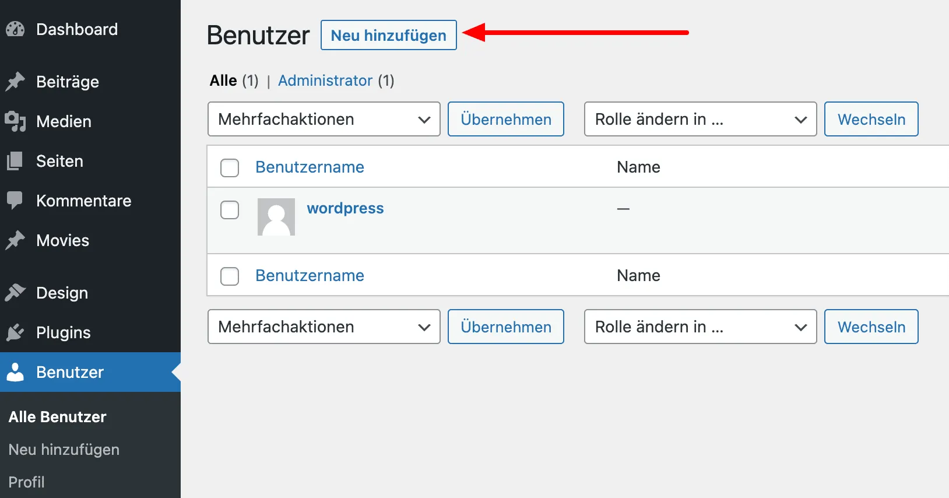Open the Profil submenu entry
Image resolution: width=949 pixels, height=498 pixels.
click(26, 482)
